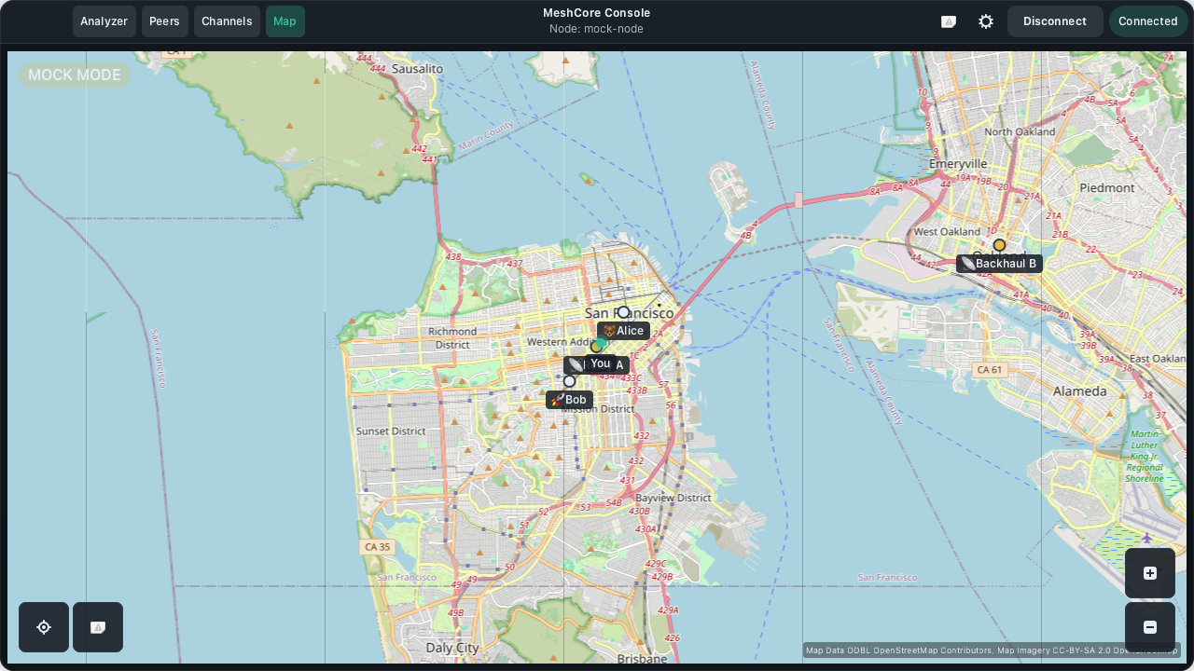Go to the Channels tab

click(x=227, y=21)
